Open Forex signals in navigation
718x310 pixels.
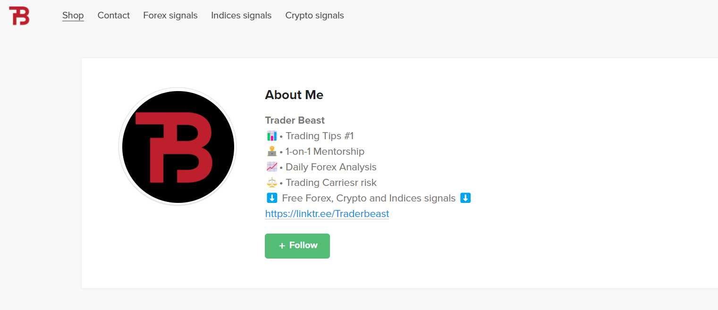(170, 16)
